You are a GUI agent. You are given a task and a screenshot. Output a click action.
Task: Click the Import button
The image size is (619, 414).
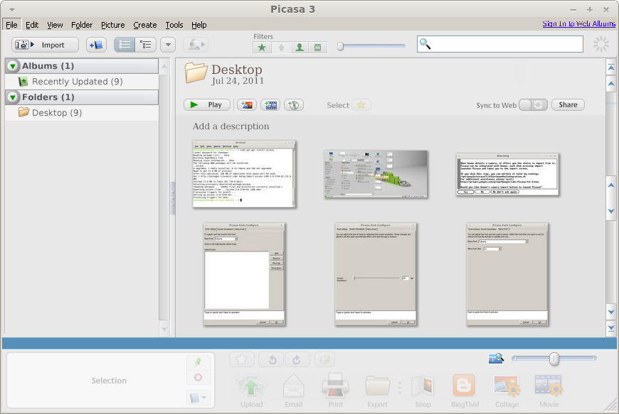coord(45,45)
